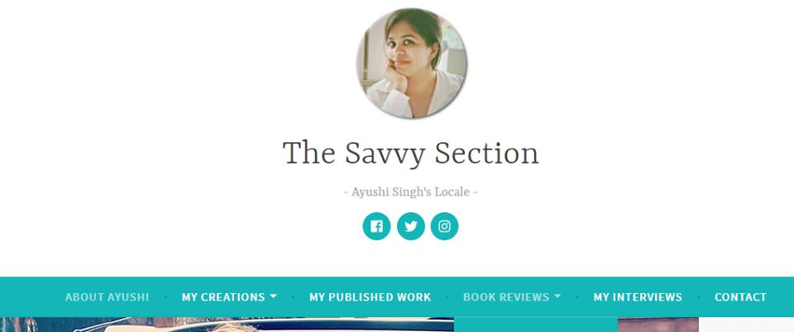Click the Ayushi Singh's Locale tagline
The width and height of the screenshot is (794, 332).
coord(411,192)
